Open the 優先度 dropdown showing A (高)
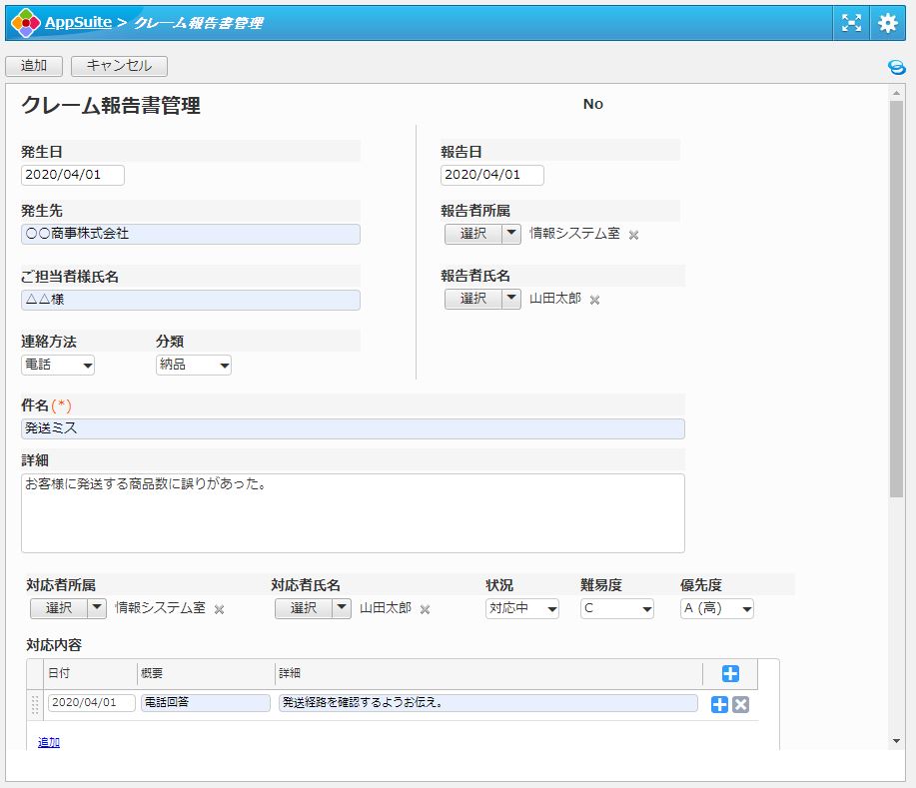 tap(717, 608)
